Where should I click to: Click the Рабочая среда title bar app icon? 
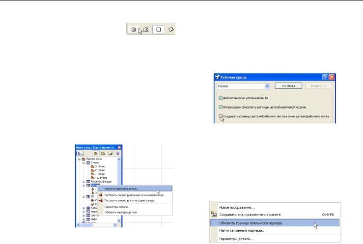coord(217,77)
